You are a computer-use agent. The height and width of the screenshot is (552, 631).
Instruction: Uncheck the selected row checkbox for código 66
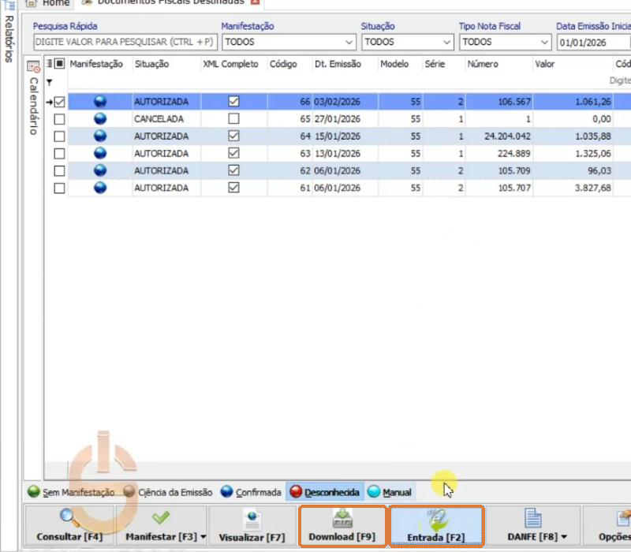59,102
